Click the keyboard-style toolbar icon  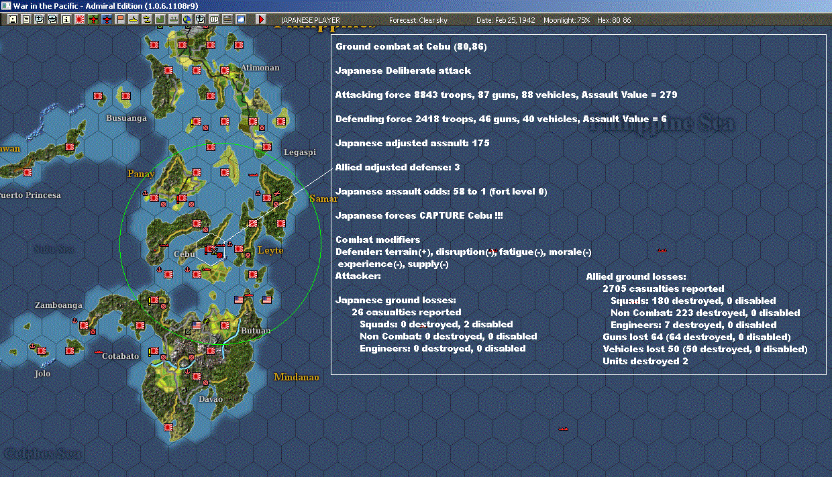227,19
